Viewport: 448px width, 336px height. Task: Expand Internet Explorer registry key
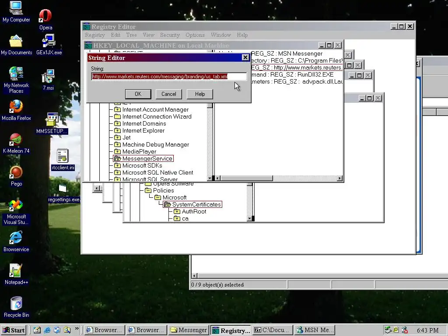tap(117, 130)
